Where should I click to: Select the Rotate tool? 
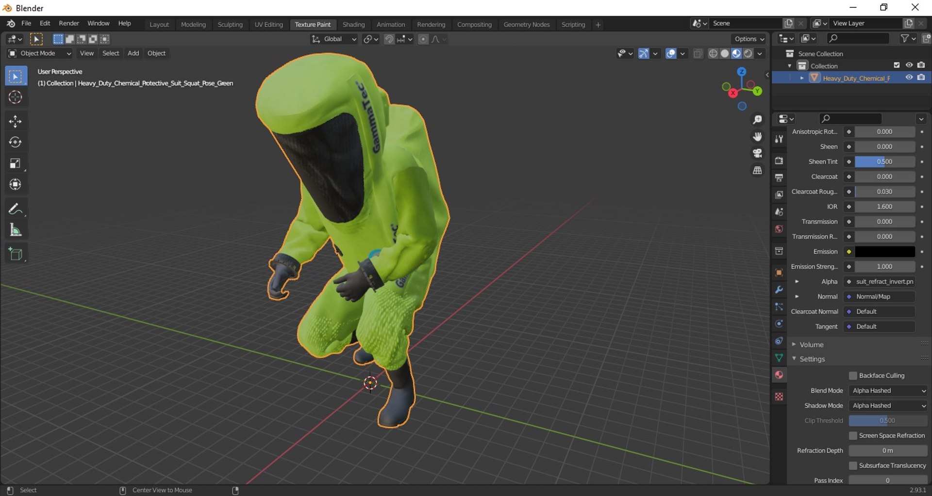[x=16, y=142]
